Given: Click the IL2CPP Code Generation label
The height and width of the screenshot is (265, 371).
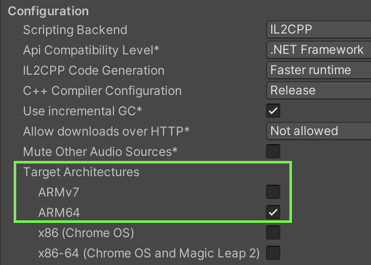Looking at the screenshot, I should tap(94, 71).
